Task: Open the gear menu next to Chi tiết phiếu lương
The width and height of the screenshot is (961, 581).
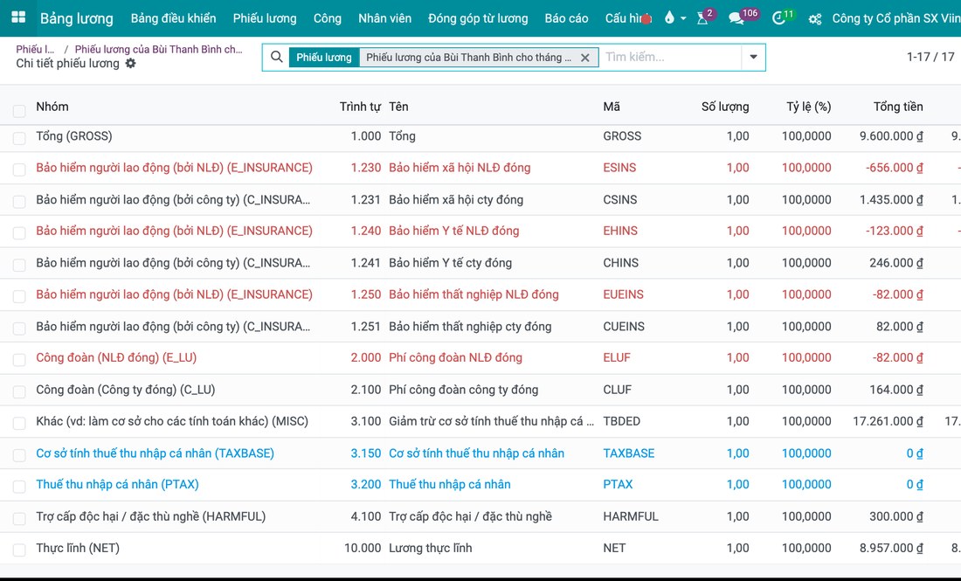Action: tap(130, 63)
